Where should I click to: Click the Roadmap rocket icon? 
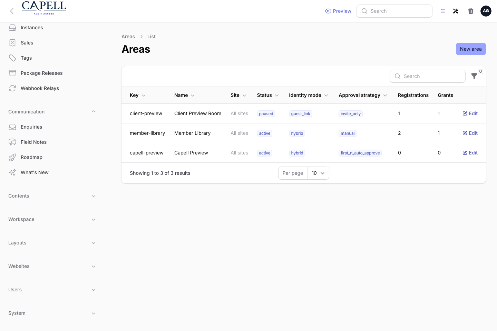[12, 157]
